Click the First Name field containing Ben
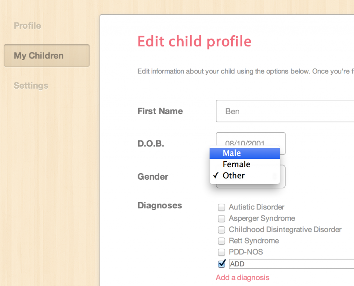The image size is (354, 286). click(285, 111)
